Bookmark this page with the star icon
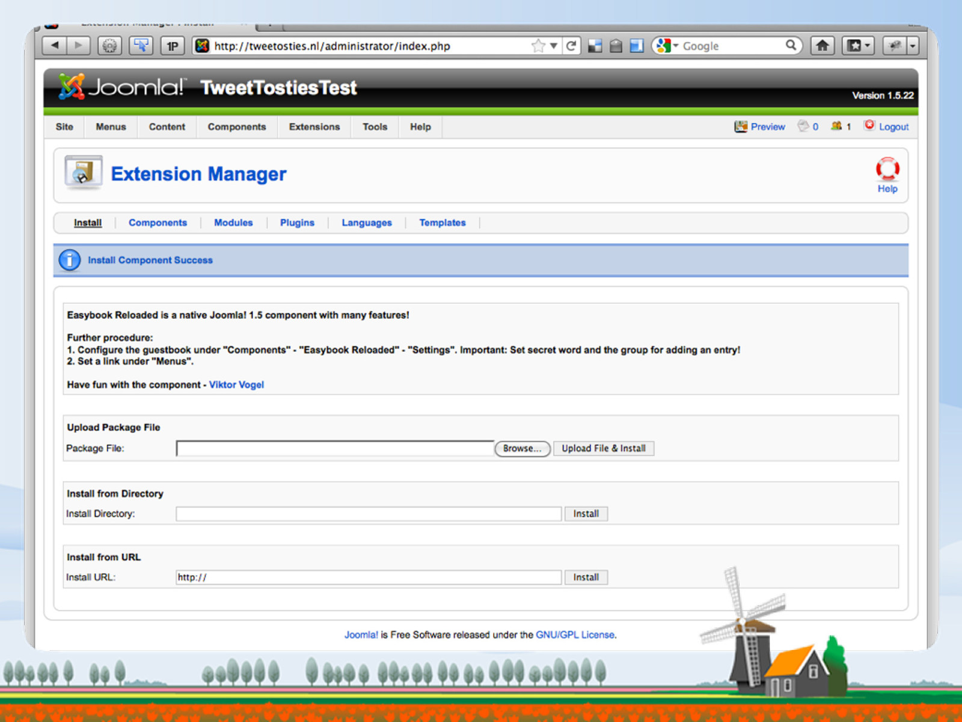Image resolution: width=962 pixels, height=722 pixels. coord(538,46)
